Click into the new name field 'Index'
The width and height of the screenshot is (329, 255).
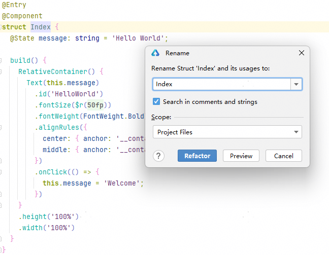[221, 84]
